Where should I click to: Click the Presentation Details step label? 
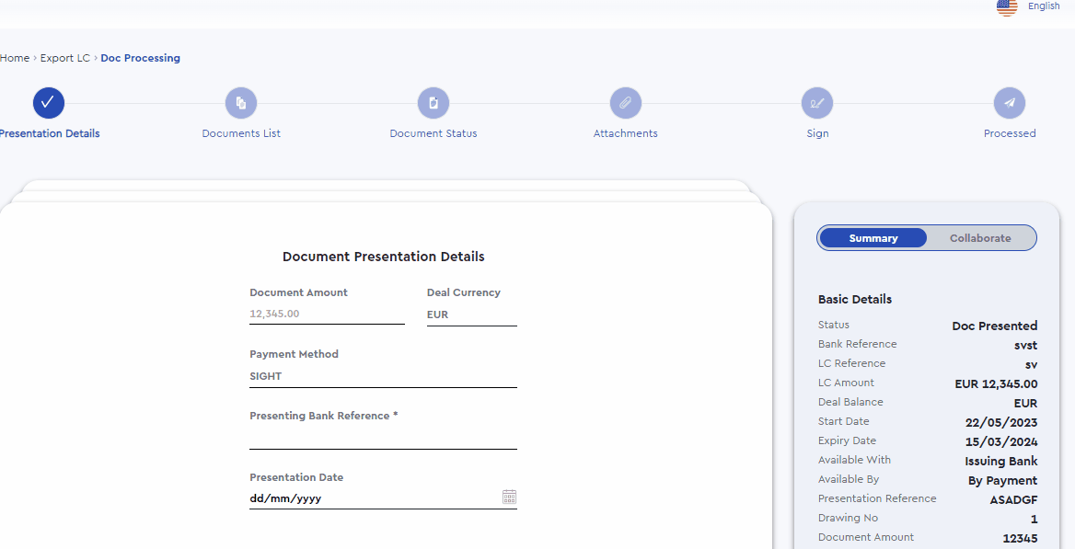(x=50, y=133)
